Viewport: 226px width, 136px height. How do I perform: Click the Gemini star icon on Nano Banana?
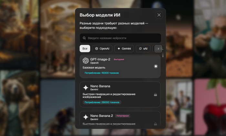click(86, 87)
